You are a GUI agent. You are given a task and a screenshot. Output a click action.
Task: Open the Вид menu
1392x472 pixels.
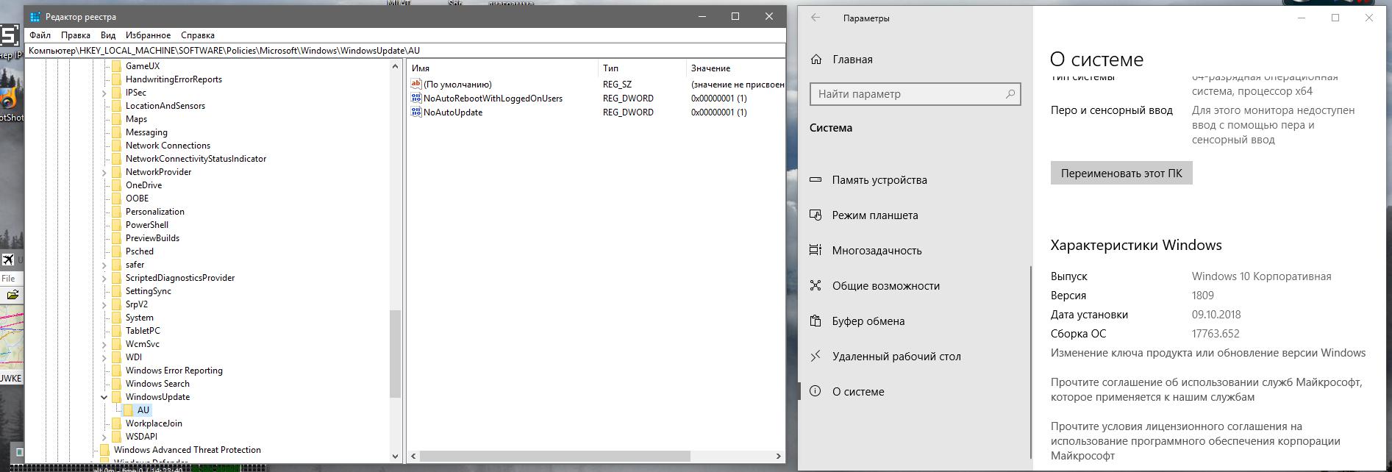tap(108, 35)
